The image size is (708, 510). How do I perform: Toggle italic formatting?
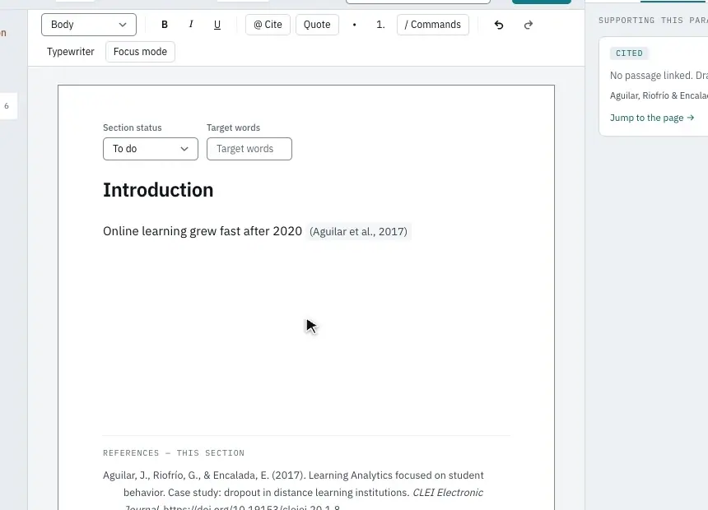(191, 25)
